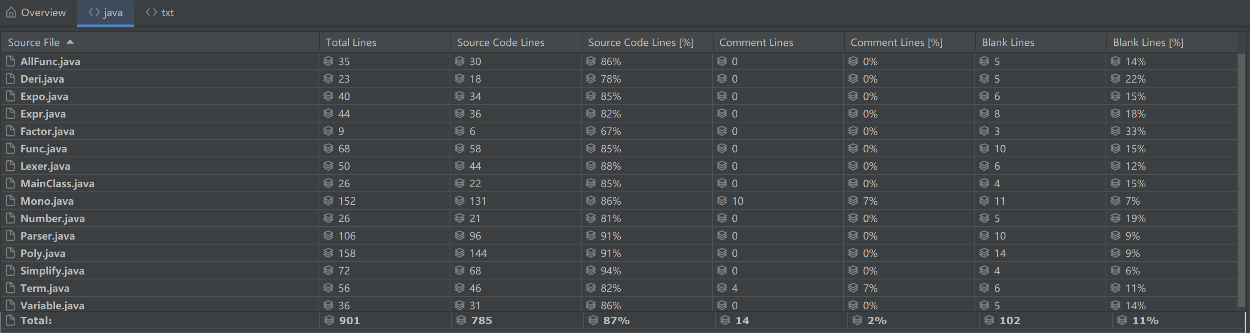Select the Poly.java file entry
This screenshot has width=1250, height=333.
coord(43,253)
